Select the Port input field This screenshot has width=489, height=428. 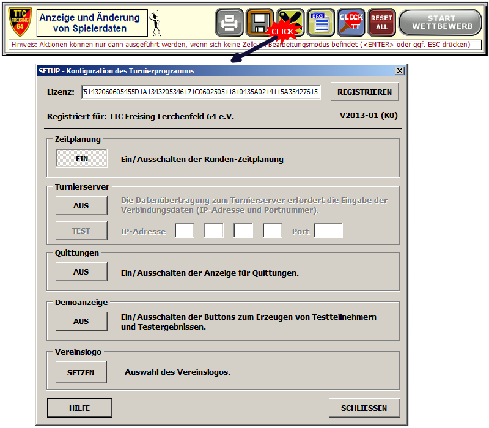328,231
